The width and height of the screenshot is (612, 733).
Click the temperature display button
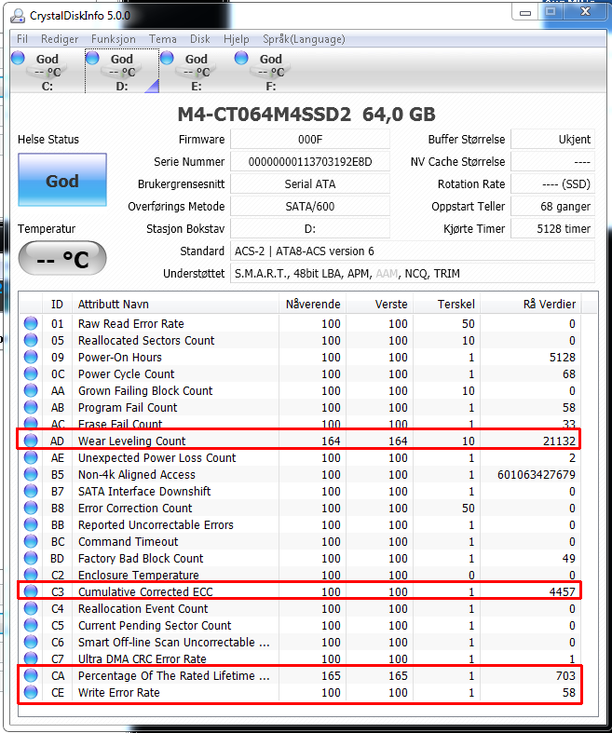click(x=62, y=258)
